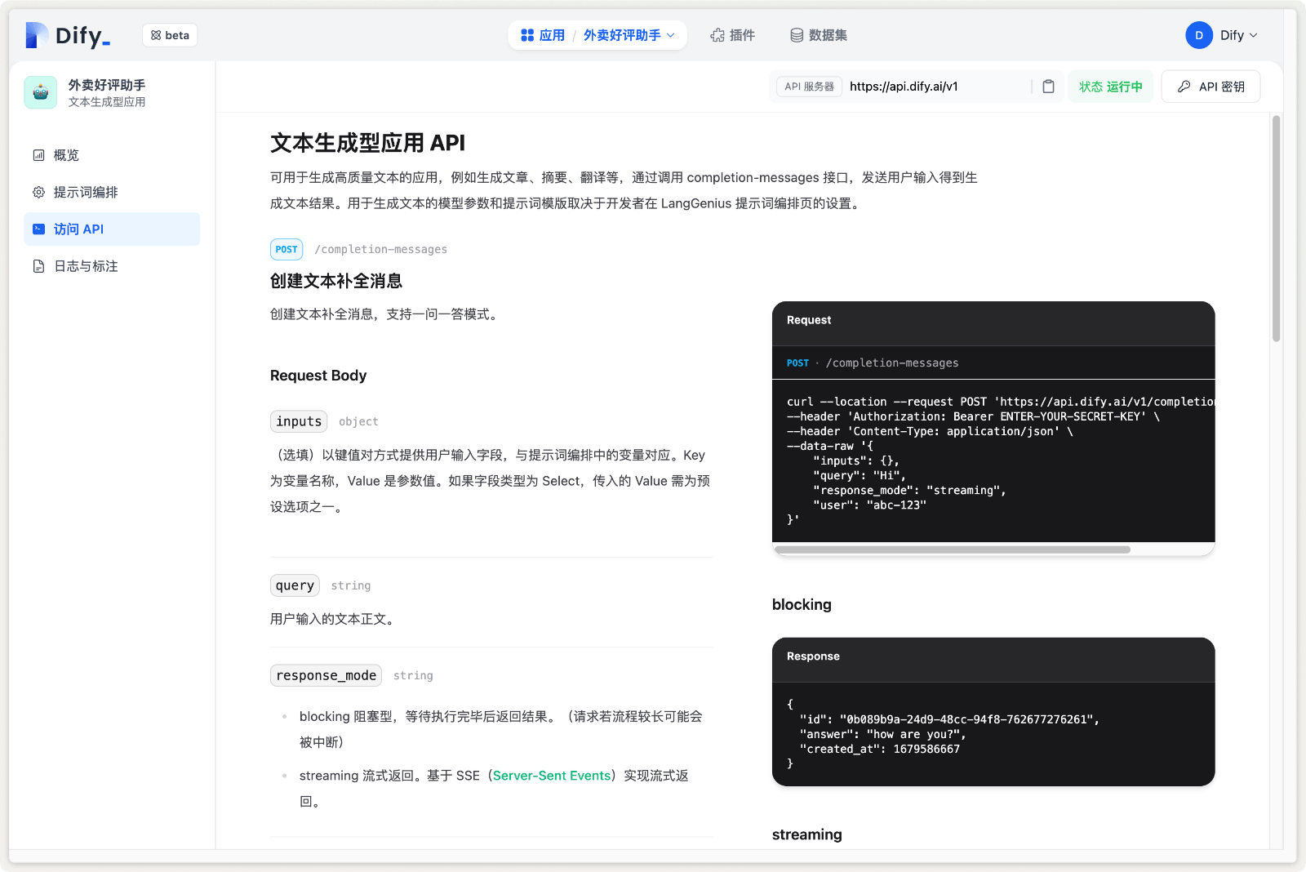Click the database stack icon

pos(797,35)
